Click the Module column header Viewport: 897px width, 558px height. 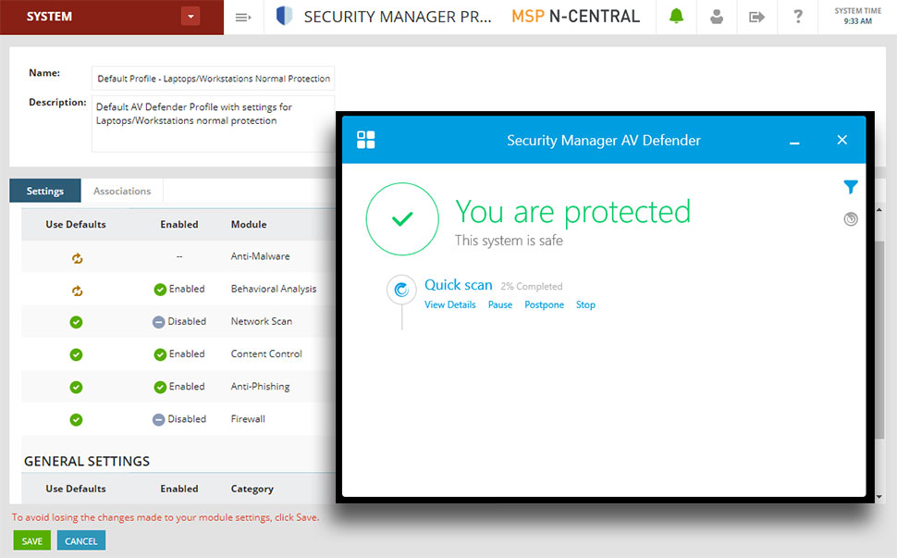pos(249,224)
